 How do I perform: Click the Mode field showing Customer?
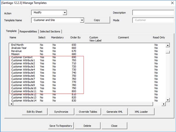[153, 20]
